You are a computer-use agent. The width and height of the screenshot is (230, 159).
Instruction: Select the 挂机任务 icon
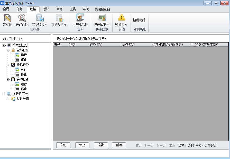(x=13, y=65)
